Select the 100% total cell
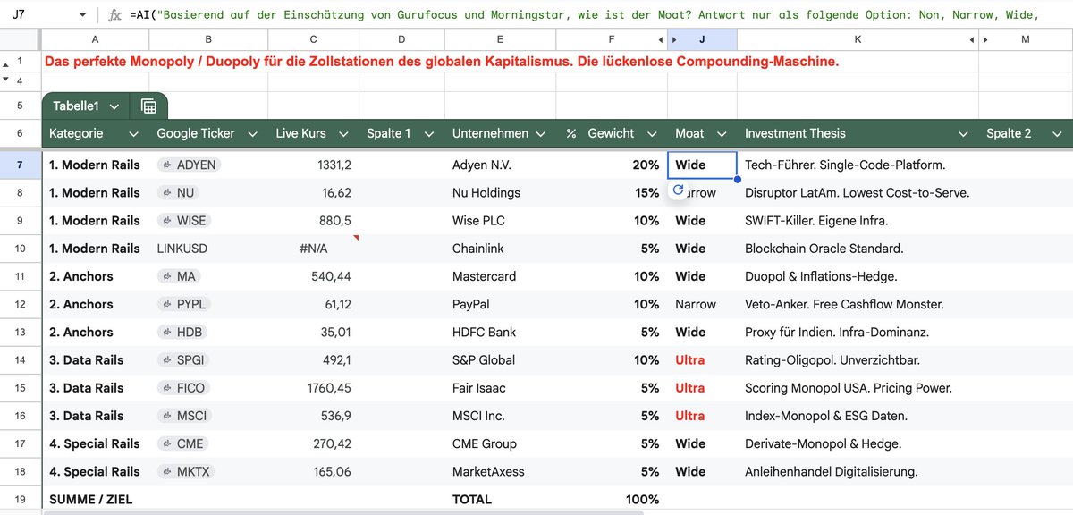 pos(612,499)
